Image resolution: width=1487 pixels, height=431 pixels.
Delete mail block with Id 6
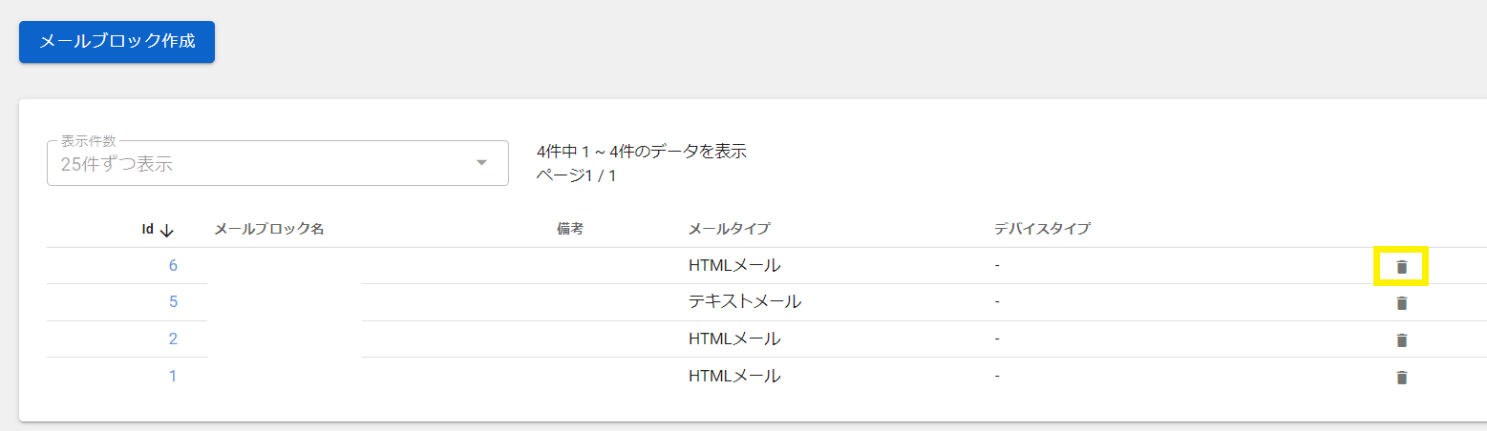[1401, 267]
